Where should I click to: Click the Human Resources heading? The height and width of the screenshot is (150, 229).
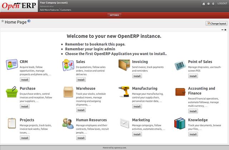[x=91, y=120]
